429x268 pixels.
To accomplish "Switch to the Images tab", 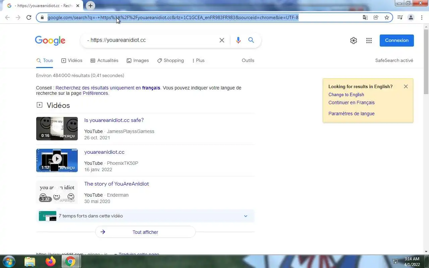I will point(138,61).
